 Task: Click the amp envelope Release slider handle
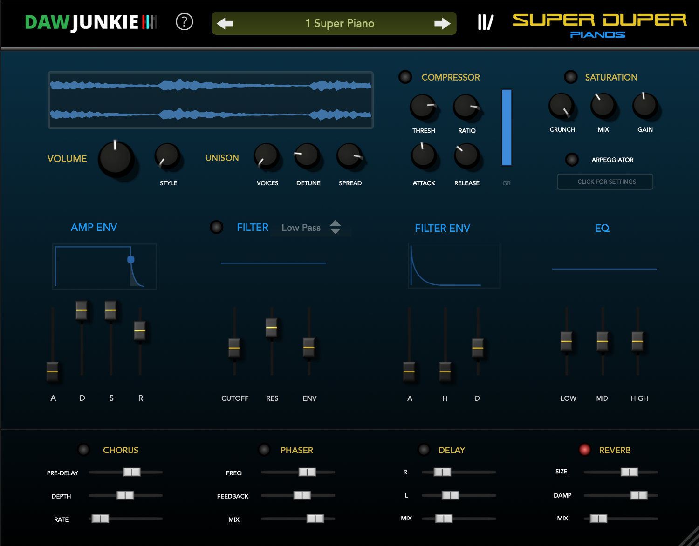point(140,331)
